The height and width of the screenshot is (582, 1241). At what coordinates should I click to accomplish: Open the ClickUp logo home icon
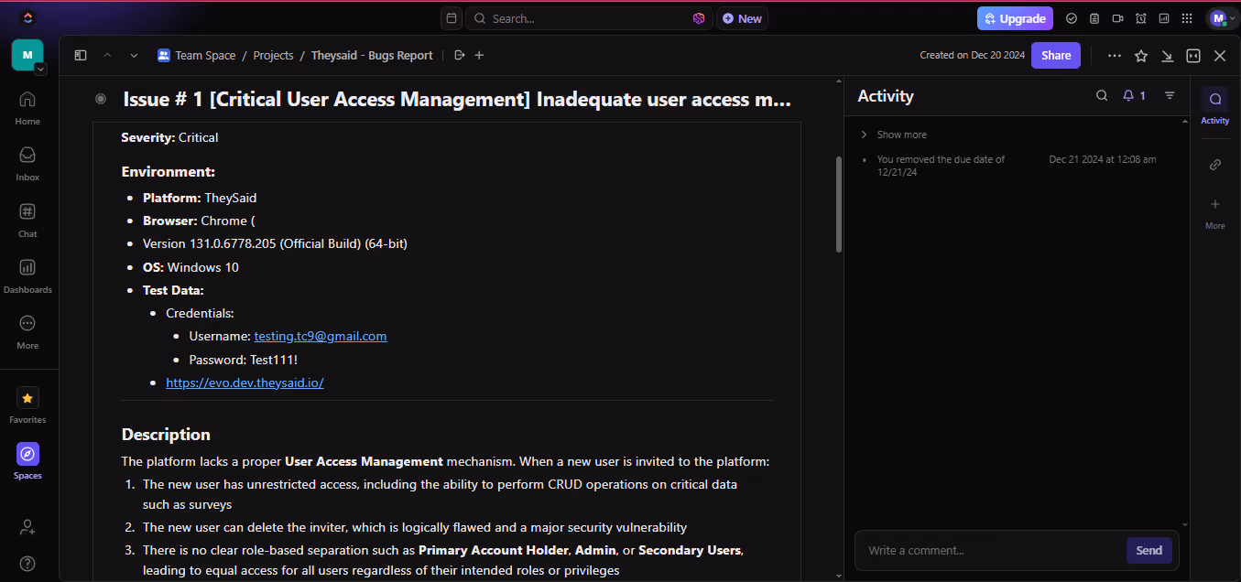coord(27,17)
